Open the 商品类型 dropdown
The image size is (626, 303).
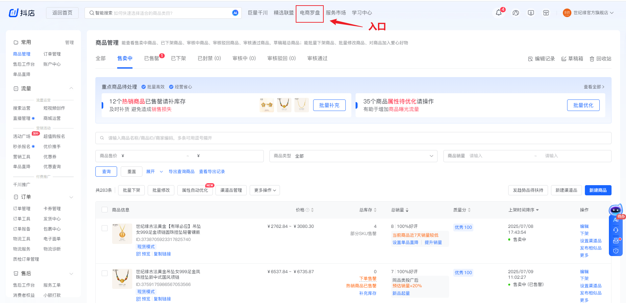[353, 156]
